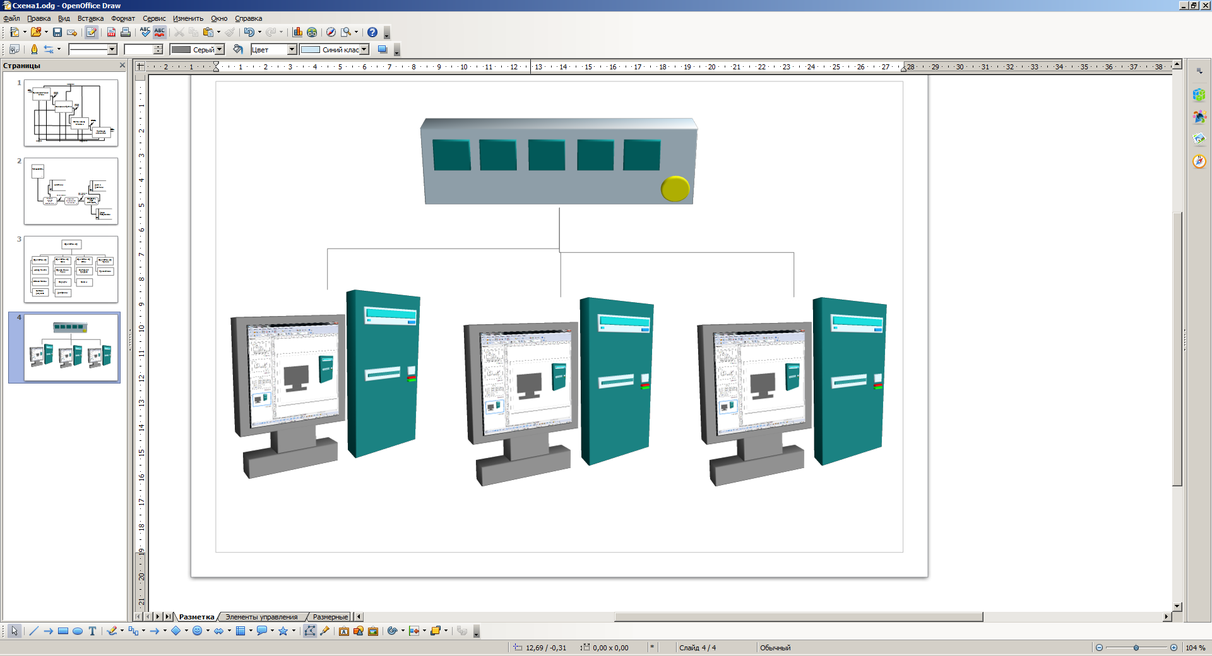Expand symbol shapes smiley dropdown arrow
This screenshot has height=656, width=1212.
208,631
